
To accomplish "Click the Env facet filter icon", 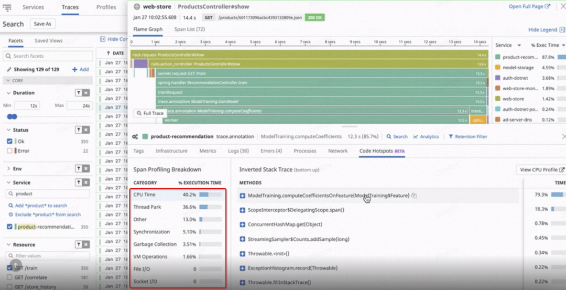I will [78, 168].
